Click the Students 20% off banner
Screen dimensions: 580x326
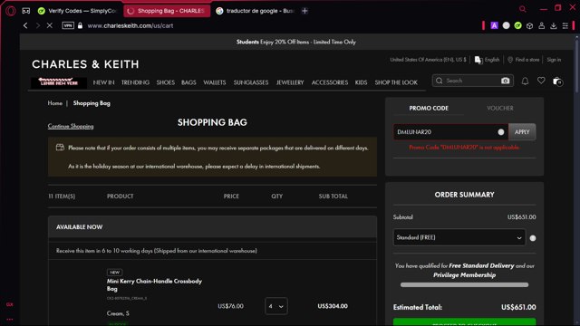click(x=296, y=42)
